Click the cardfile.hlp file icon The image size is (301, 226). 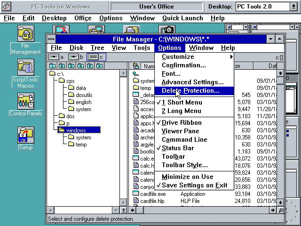coord(136,201)
